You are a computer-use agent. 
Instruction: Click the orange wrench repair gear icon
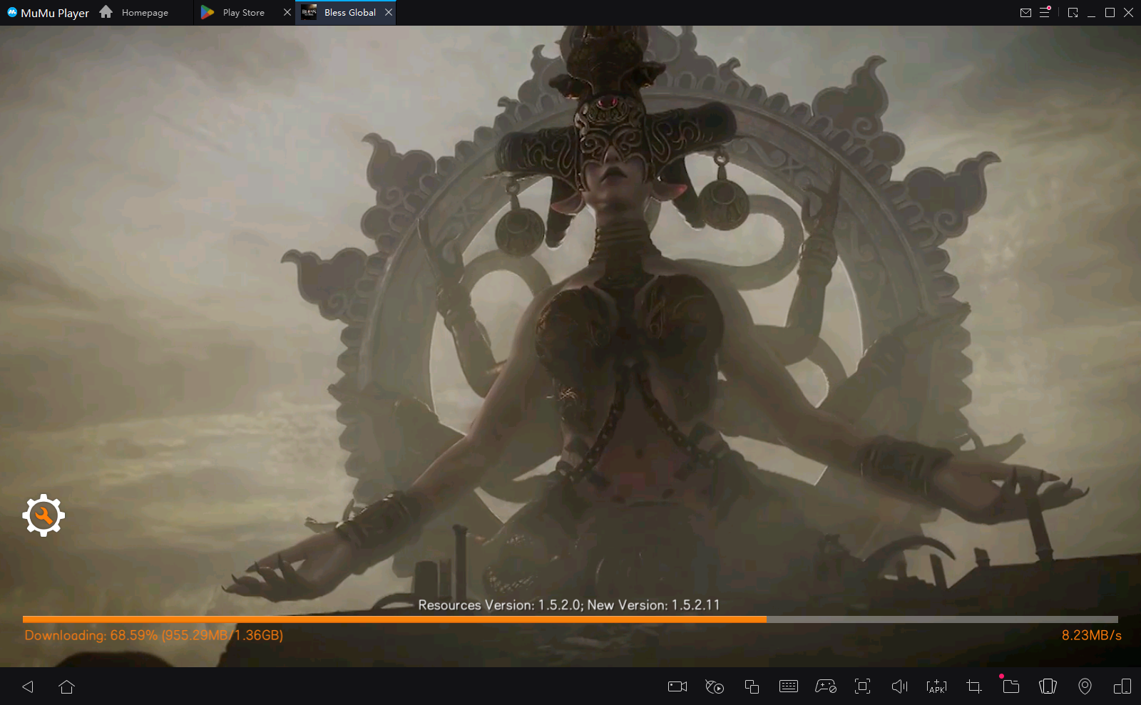coord(44,515)
